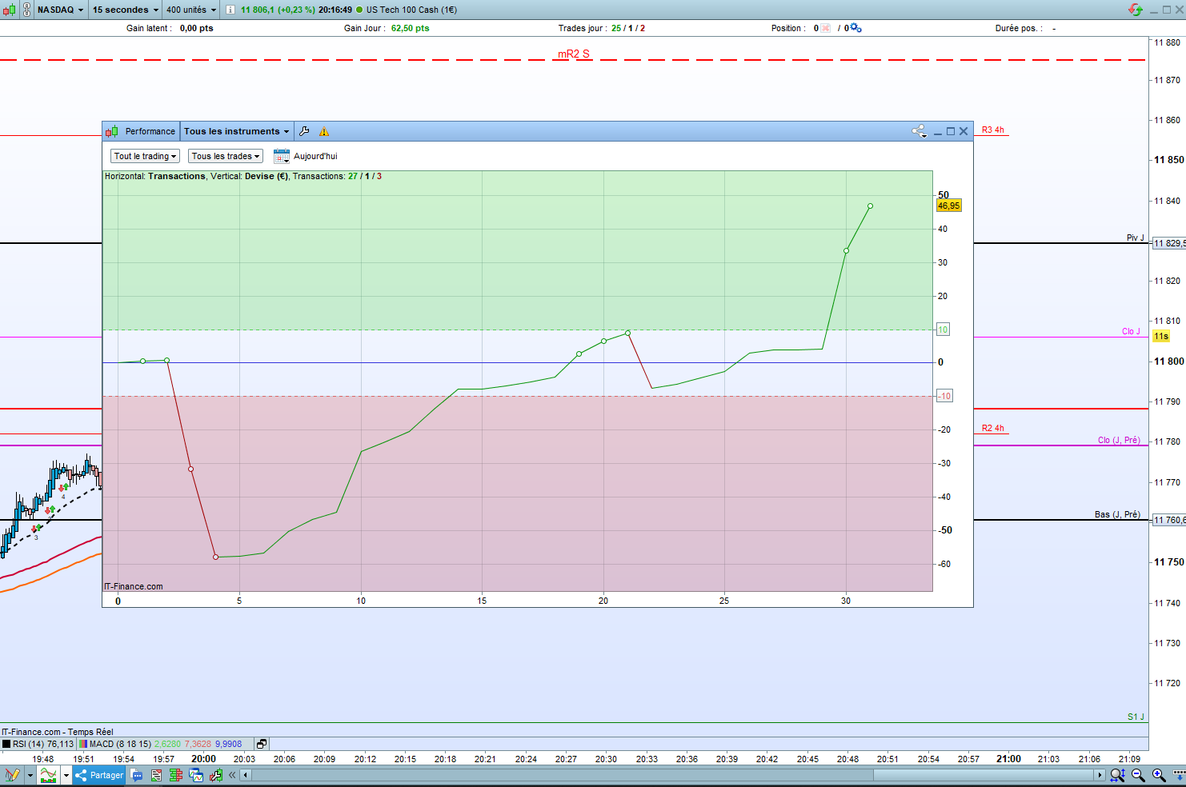The height and width of the screenshot is (787, 1186).
Task: Click the zoom in magnifier icon
Action: tap(1158, 775)
